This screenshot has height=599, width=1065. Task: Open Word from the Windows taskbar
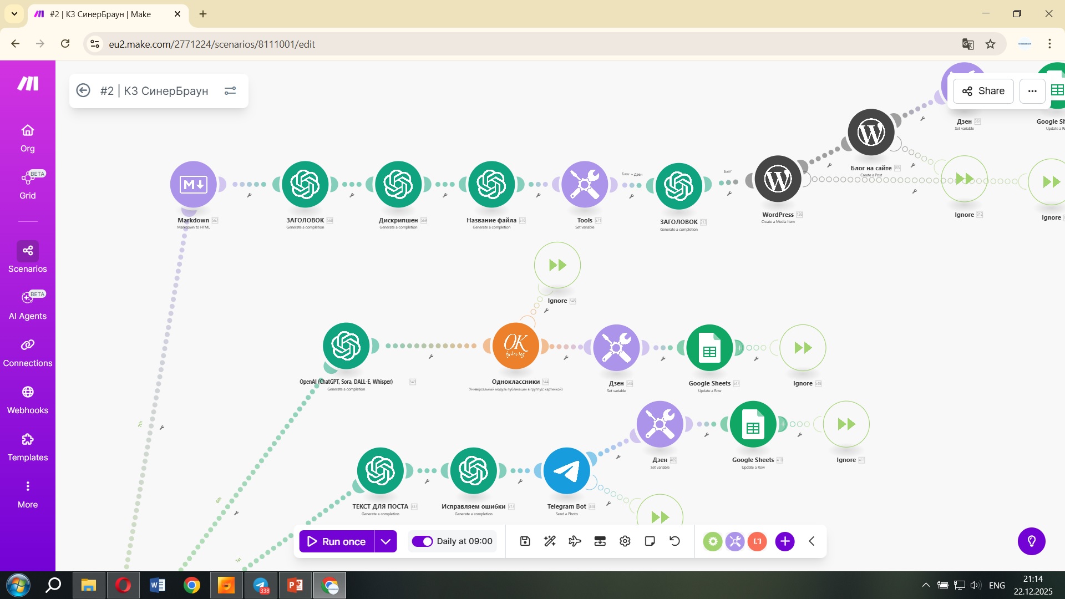tap(158, 585)
